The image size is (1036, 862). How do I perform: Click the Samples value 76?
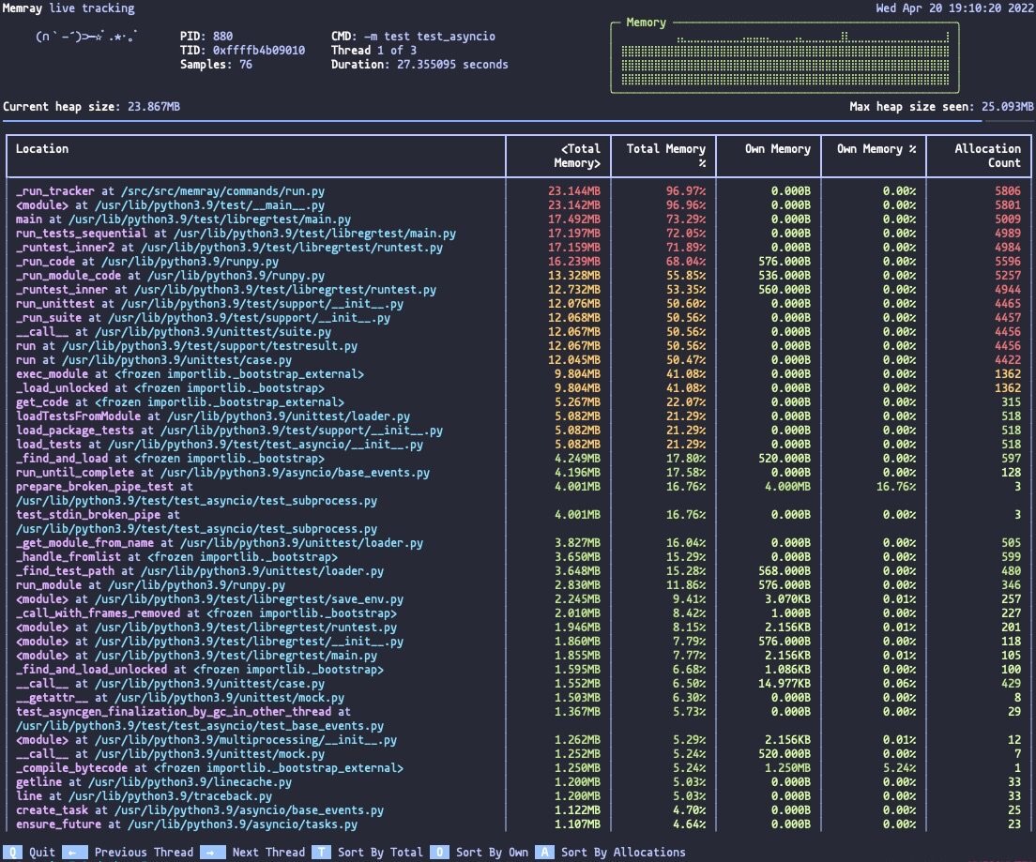click(x=246, y=64)
